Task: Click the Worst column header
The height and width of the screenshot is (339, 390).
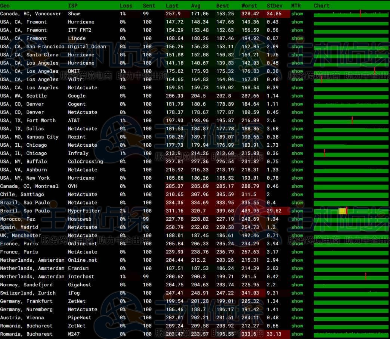Action: pyautogui.click(x=249, y=6)
